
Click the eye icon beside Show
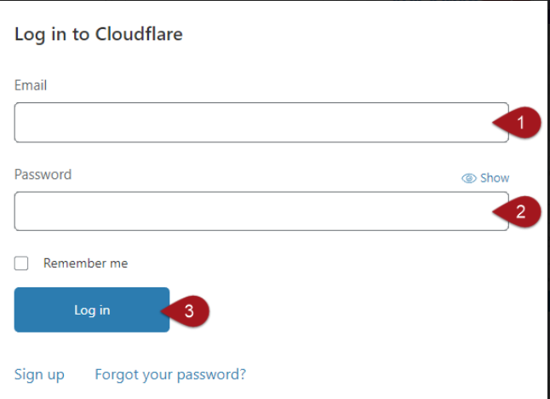(468, 178)
